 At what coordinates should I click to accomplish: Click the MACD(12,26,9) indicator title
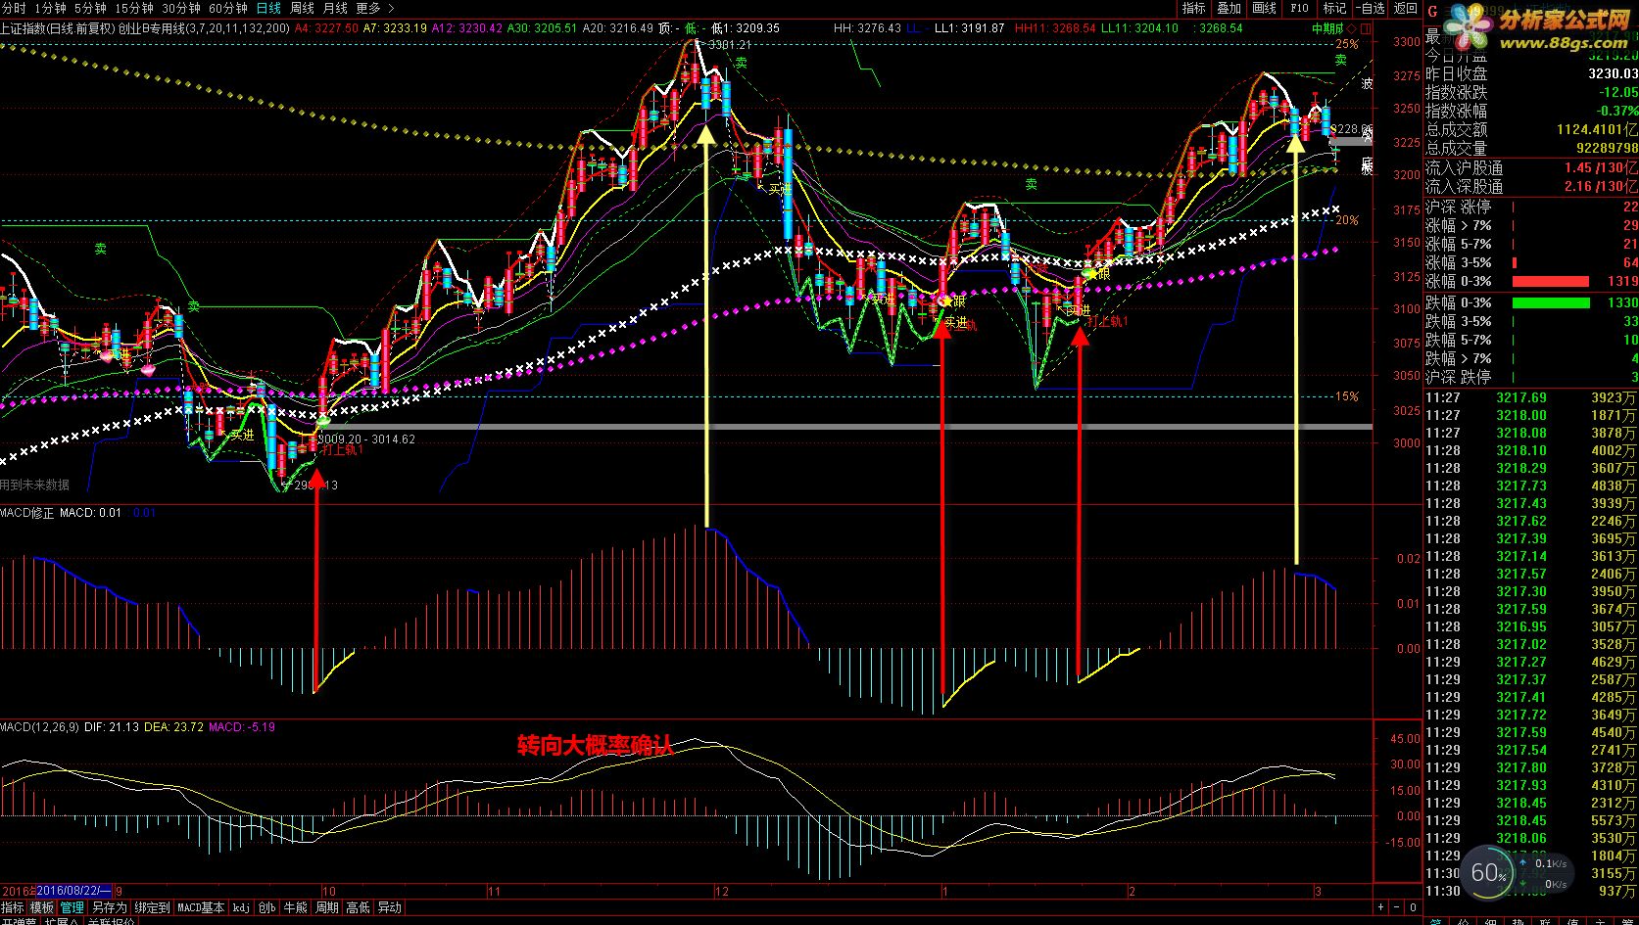click(39, 727)
